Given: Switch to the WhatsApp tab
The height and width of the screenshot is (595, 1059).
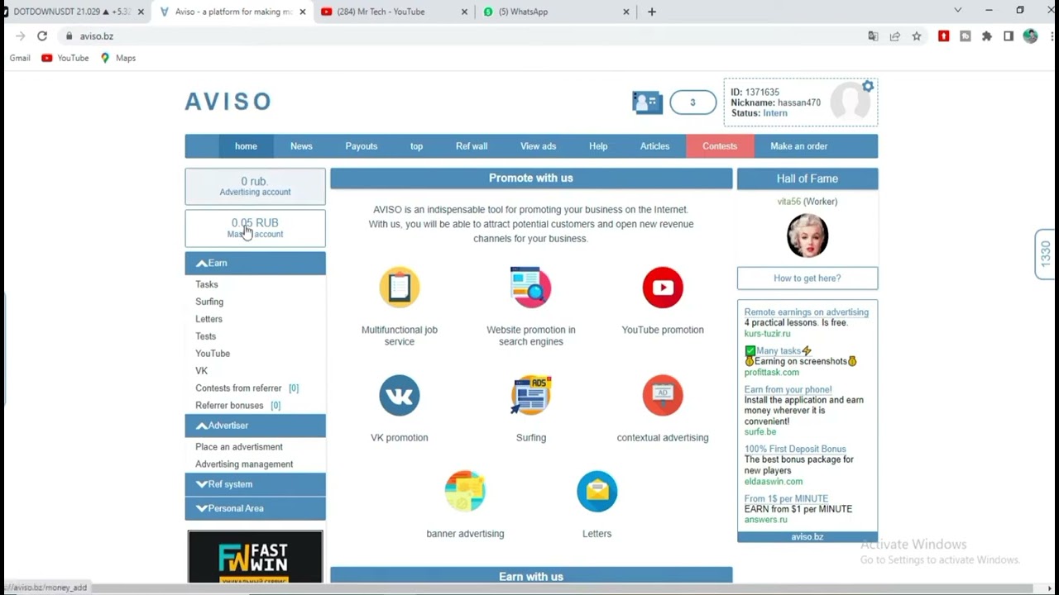Looking at the screenshot, I should point(554,12).
